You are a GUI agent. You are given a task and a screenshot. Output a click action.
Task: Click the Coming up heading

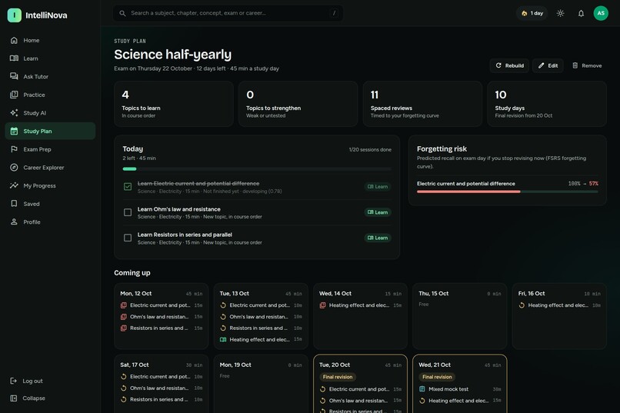click(x=132, y=273)
